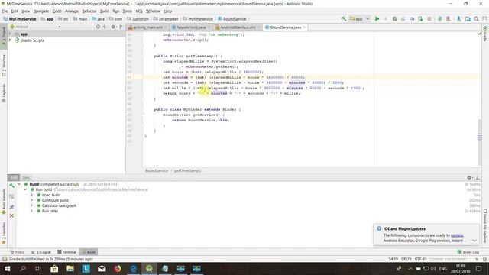Image resolution: width=489 pixels, height=275 pixels.
Task: Expand the Load build node
Action: click(31, 195)
